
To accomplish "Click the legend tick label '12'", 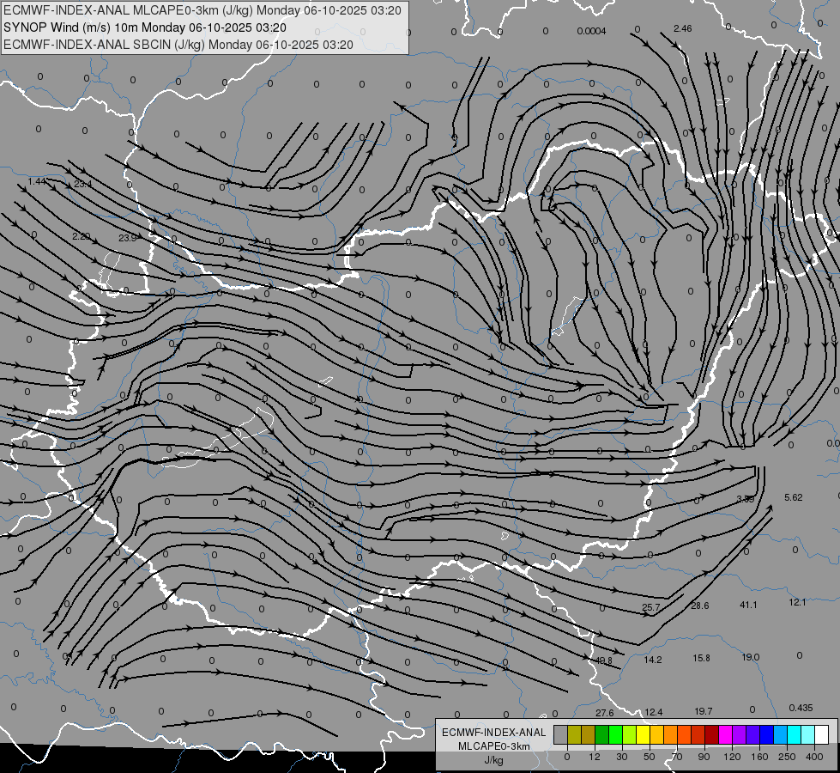I will coord(595,757).
